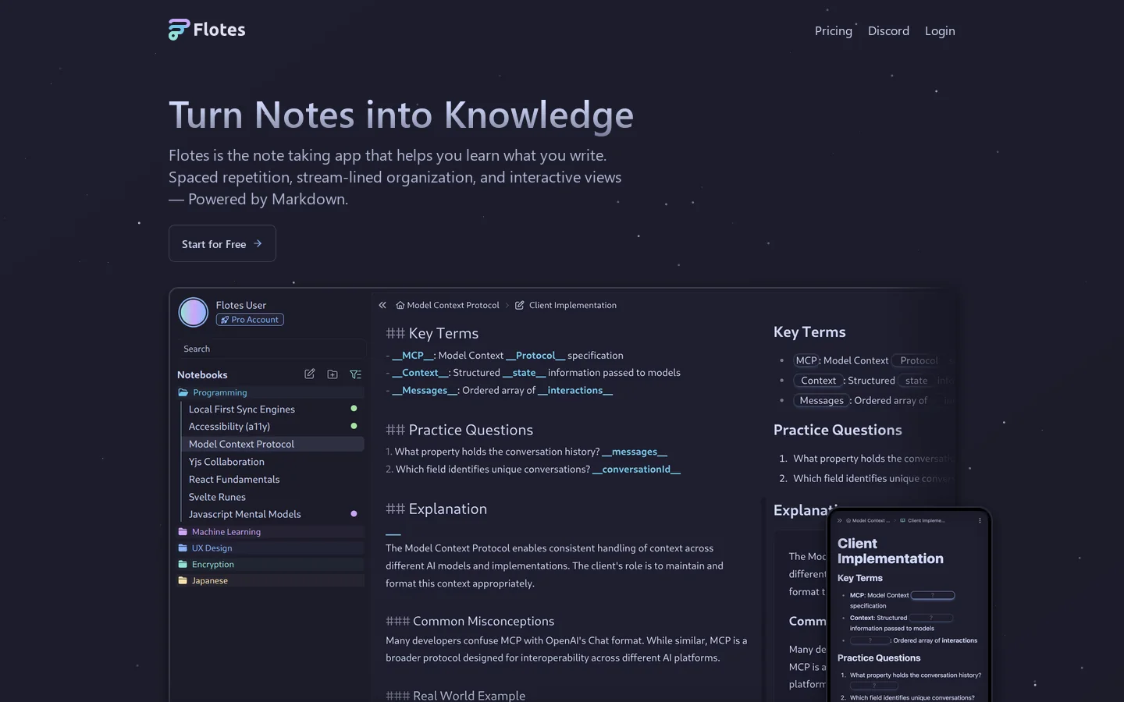
Task: Focus the sidebar Search field
Action: click(x=271, y=349)
